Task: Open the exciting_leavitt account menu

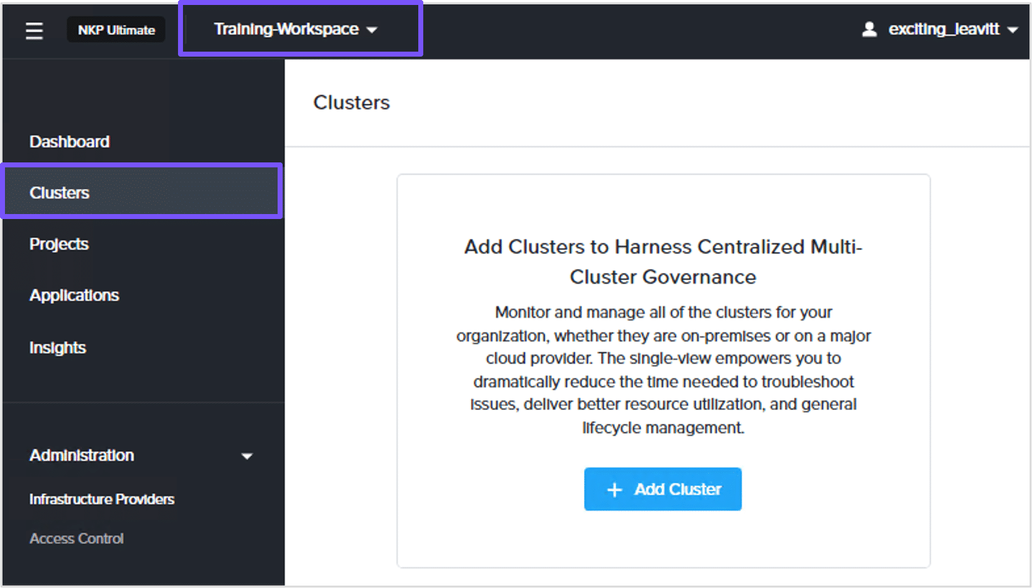Action: [x=944, y=29]
